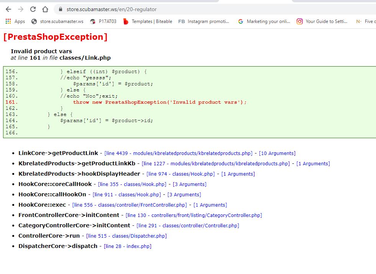Expand the 10 Arguments link
376x274 pixels.
tap(277, 153)
